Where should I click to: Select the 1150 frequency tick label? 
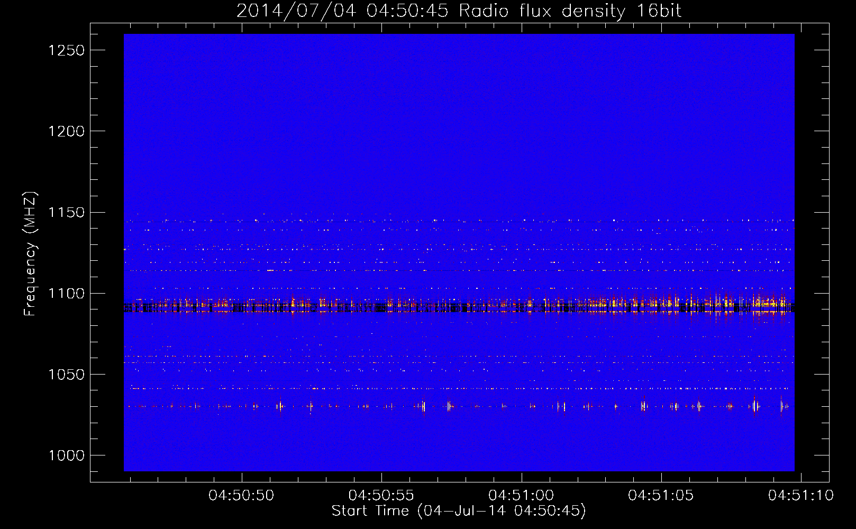tap(67, 213)
